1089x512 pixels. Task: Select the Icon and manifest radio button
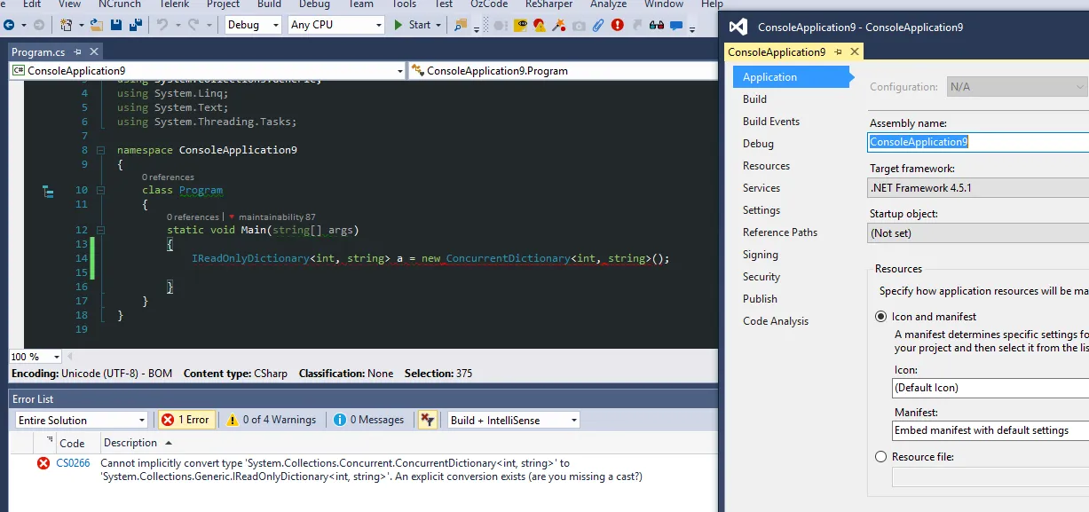(x=881, y=317)
